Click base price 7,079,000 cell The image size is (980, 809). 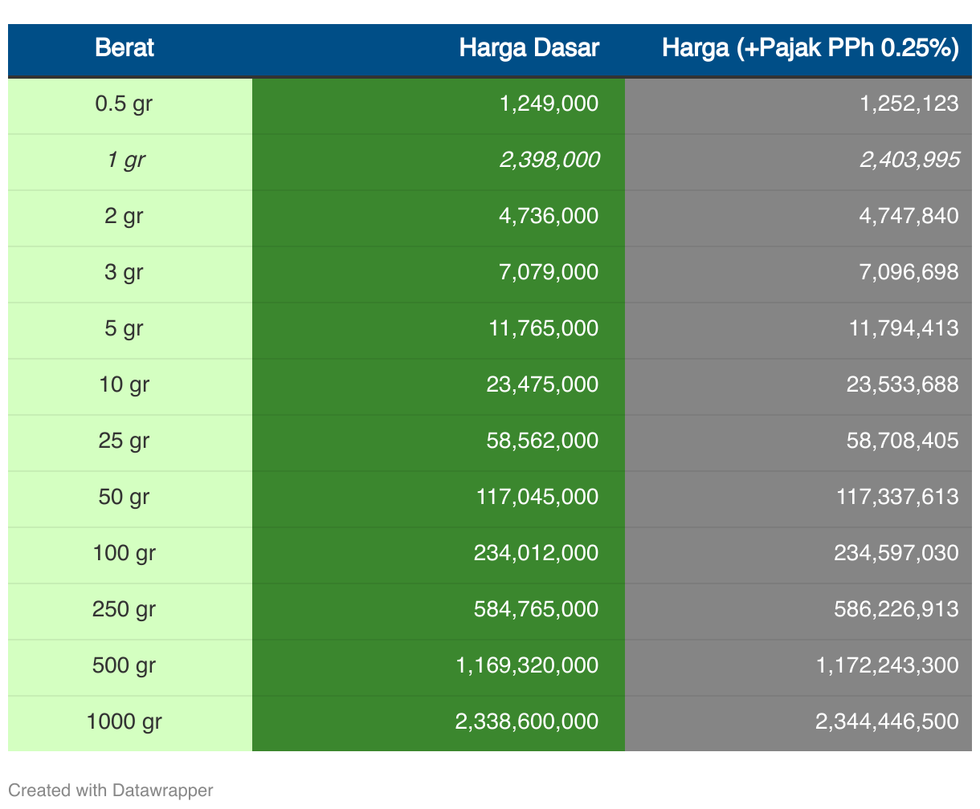click(x=439, y=274)
